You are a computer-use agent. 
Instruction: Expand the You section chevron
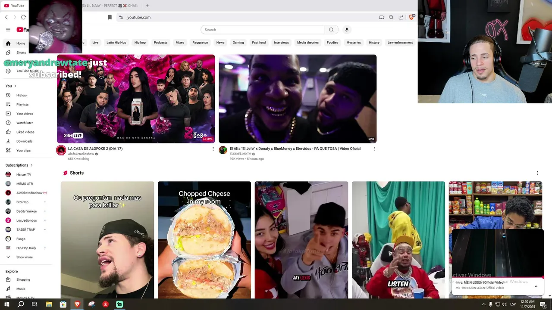(15, 86)
